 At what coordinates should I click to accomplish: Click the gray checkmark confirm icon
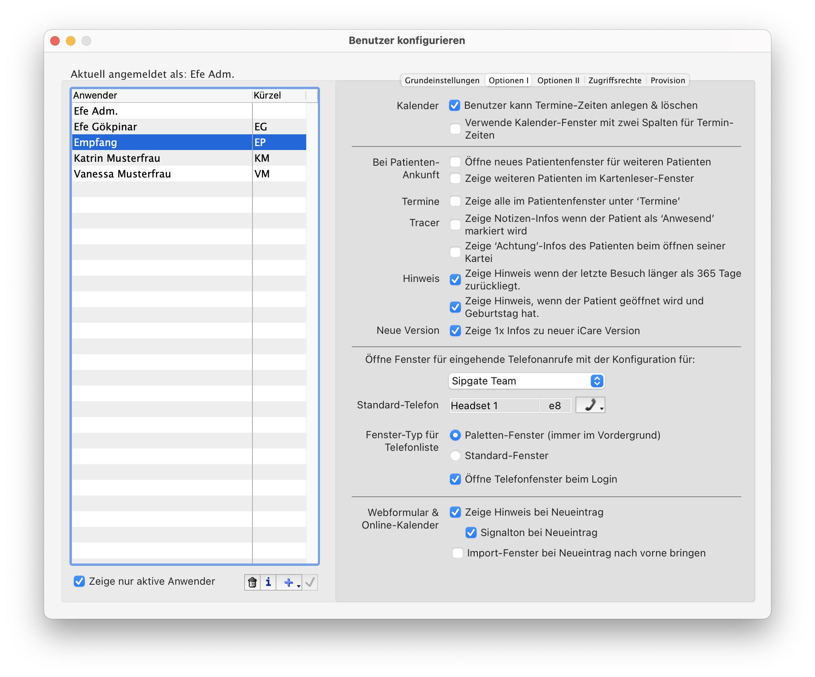click(x=310, y=582)
